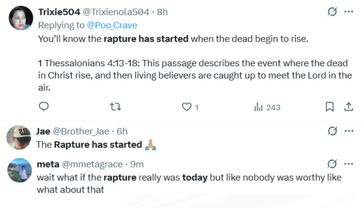Open the @Poo_Crave mention link
364x208 pixels.
pos(112,25)
